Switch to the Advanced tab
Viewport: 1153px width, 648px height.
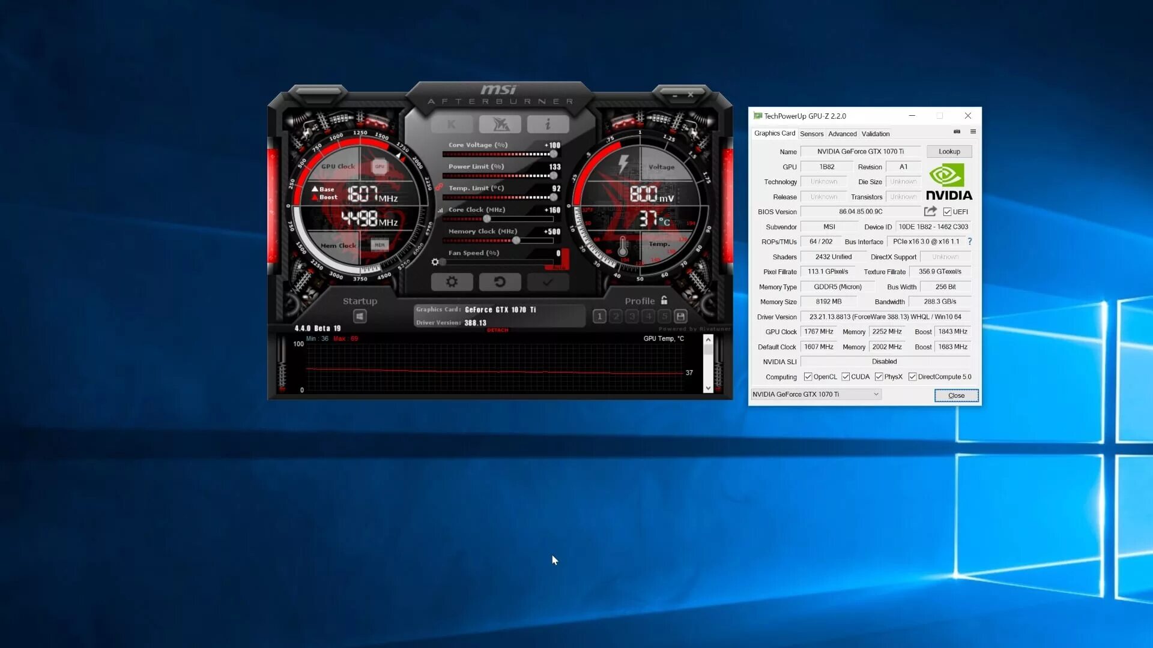pos(842,134)
